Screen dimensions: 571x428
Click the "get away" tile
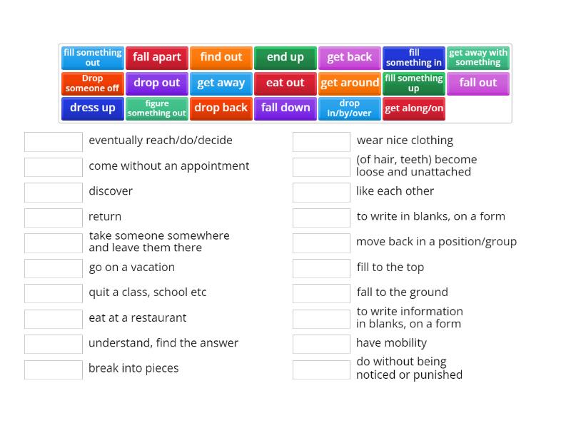point(221,83)
